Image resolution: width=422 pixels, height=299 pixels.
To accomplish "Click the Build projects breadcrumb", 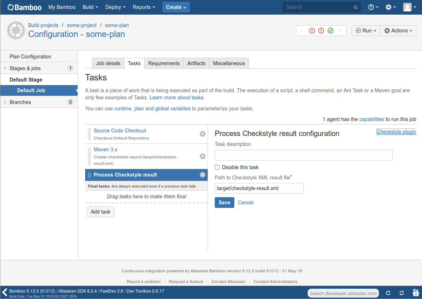I will (x=43, y=25).
